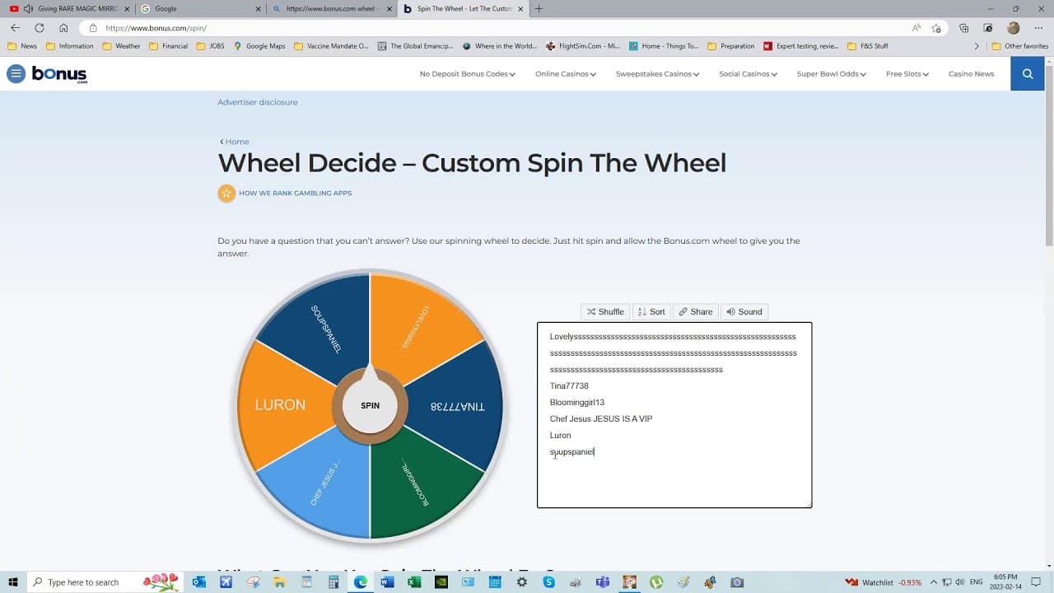Open Excel from the taskbar
Screen dimensions: 1054x593
tap(414, 582)
